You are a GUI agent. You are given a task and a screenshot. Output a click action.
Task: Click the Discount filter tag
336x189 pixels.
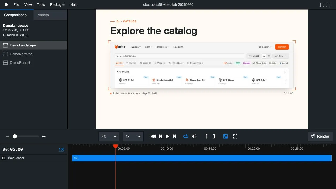(246, 63)
